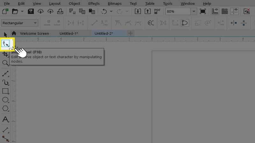Click the 80% zoom level field
255x143 pixels.
[x=178, y=11]
